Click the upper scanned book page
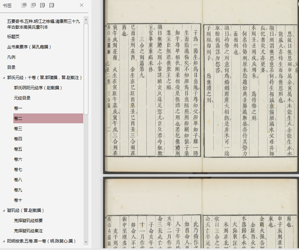Image resolution: width=299 pixels, height=250 pixels. coord(201,87)
